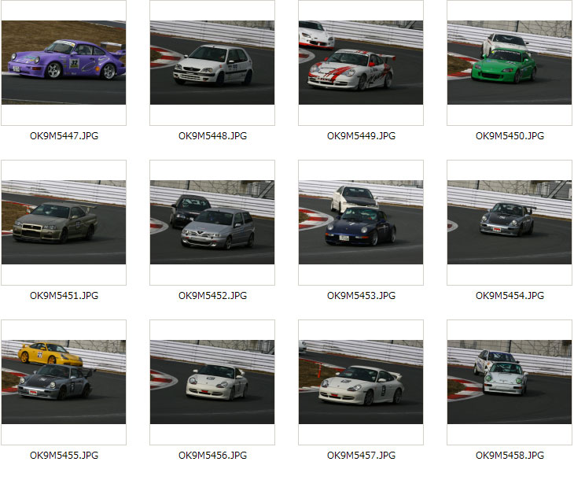Click the gray Porsche thumbnail OK9M5454
This screenshot has width=574, height=480.
pyautogui.click(x=510, y=223)
